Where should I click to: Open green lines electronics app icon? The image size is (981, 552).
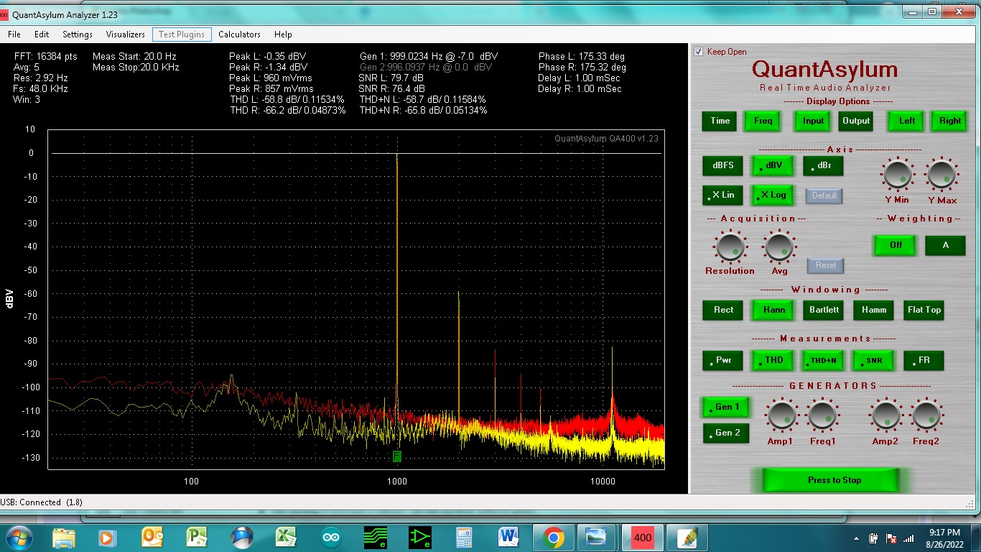click(x=376, y=537)
